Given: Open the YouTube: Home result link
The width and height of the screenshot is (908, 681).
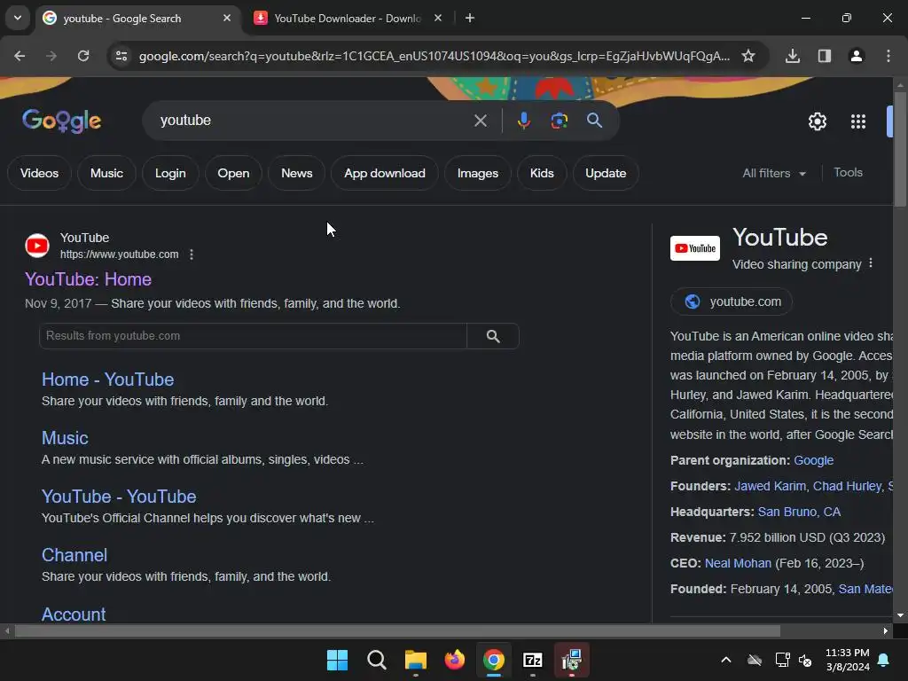Looking at the screenshot, I should [88, 279].
